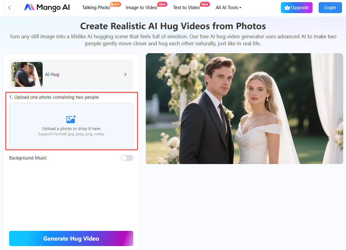Click the "Upload a photo or drop it here" text
346x250 pixels.
click(71, 128)
